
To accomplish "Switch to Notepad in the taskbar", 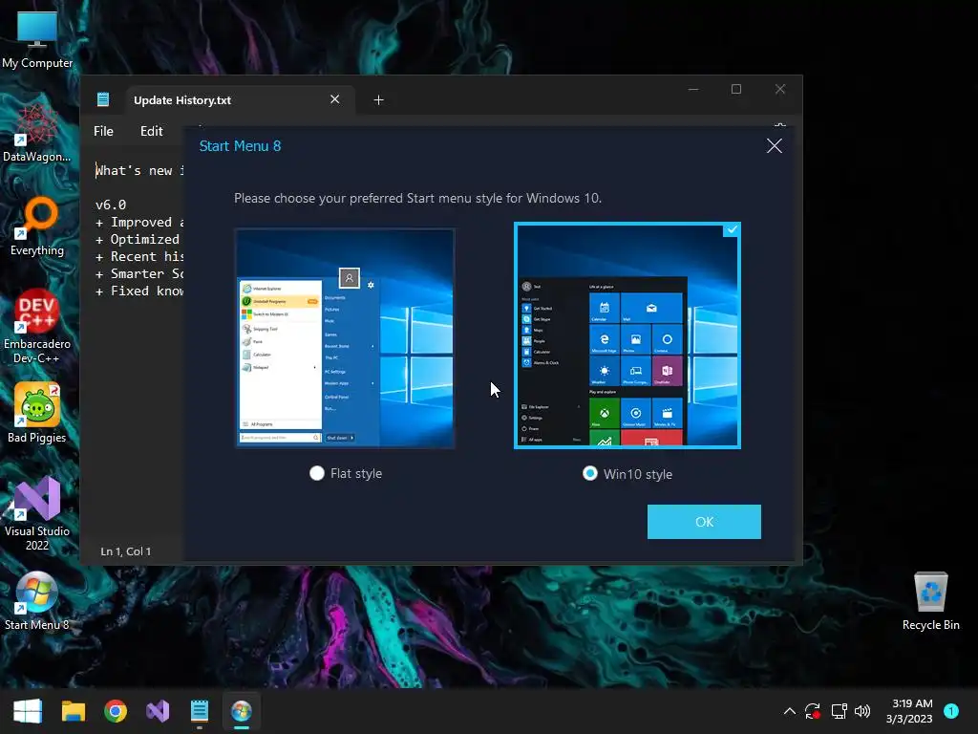I will click(x=200, y=711).
